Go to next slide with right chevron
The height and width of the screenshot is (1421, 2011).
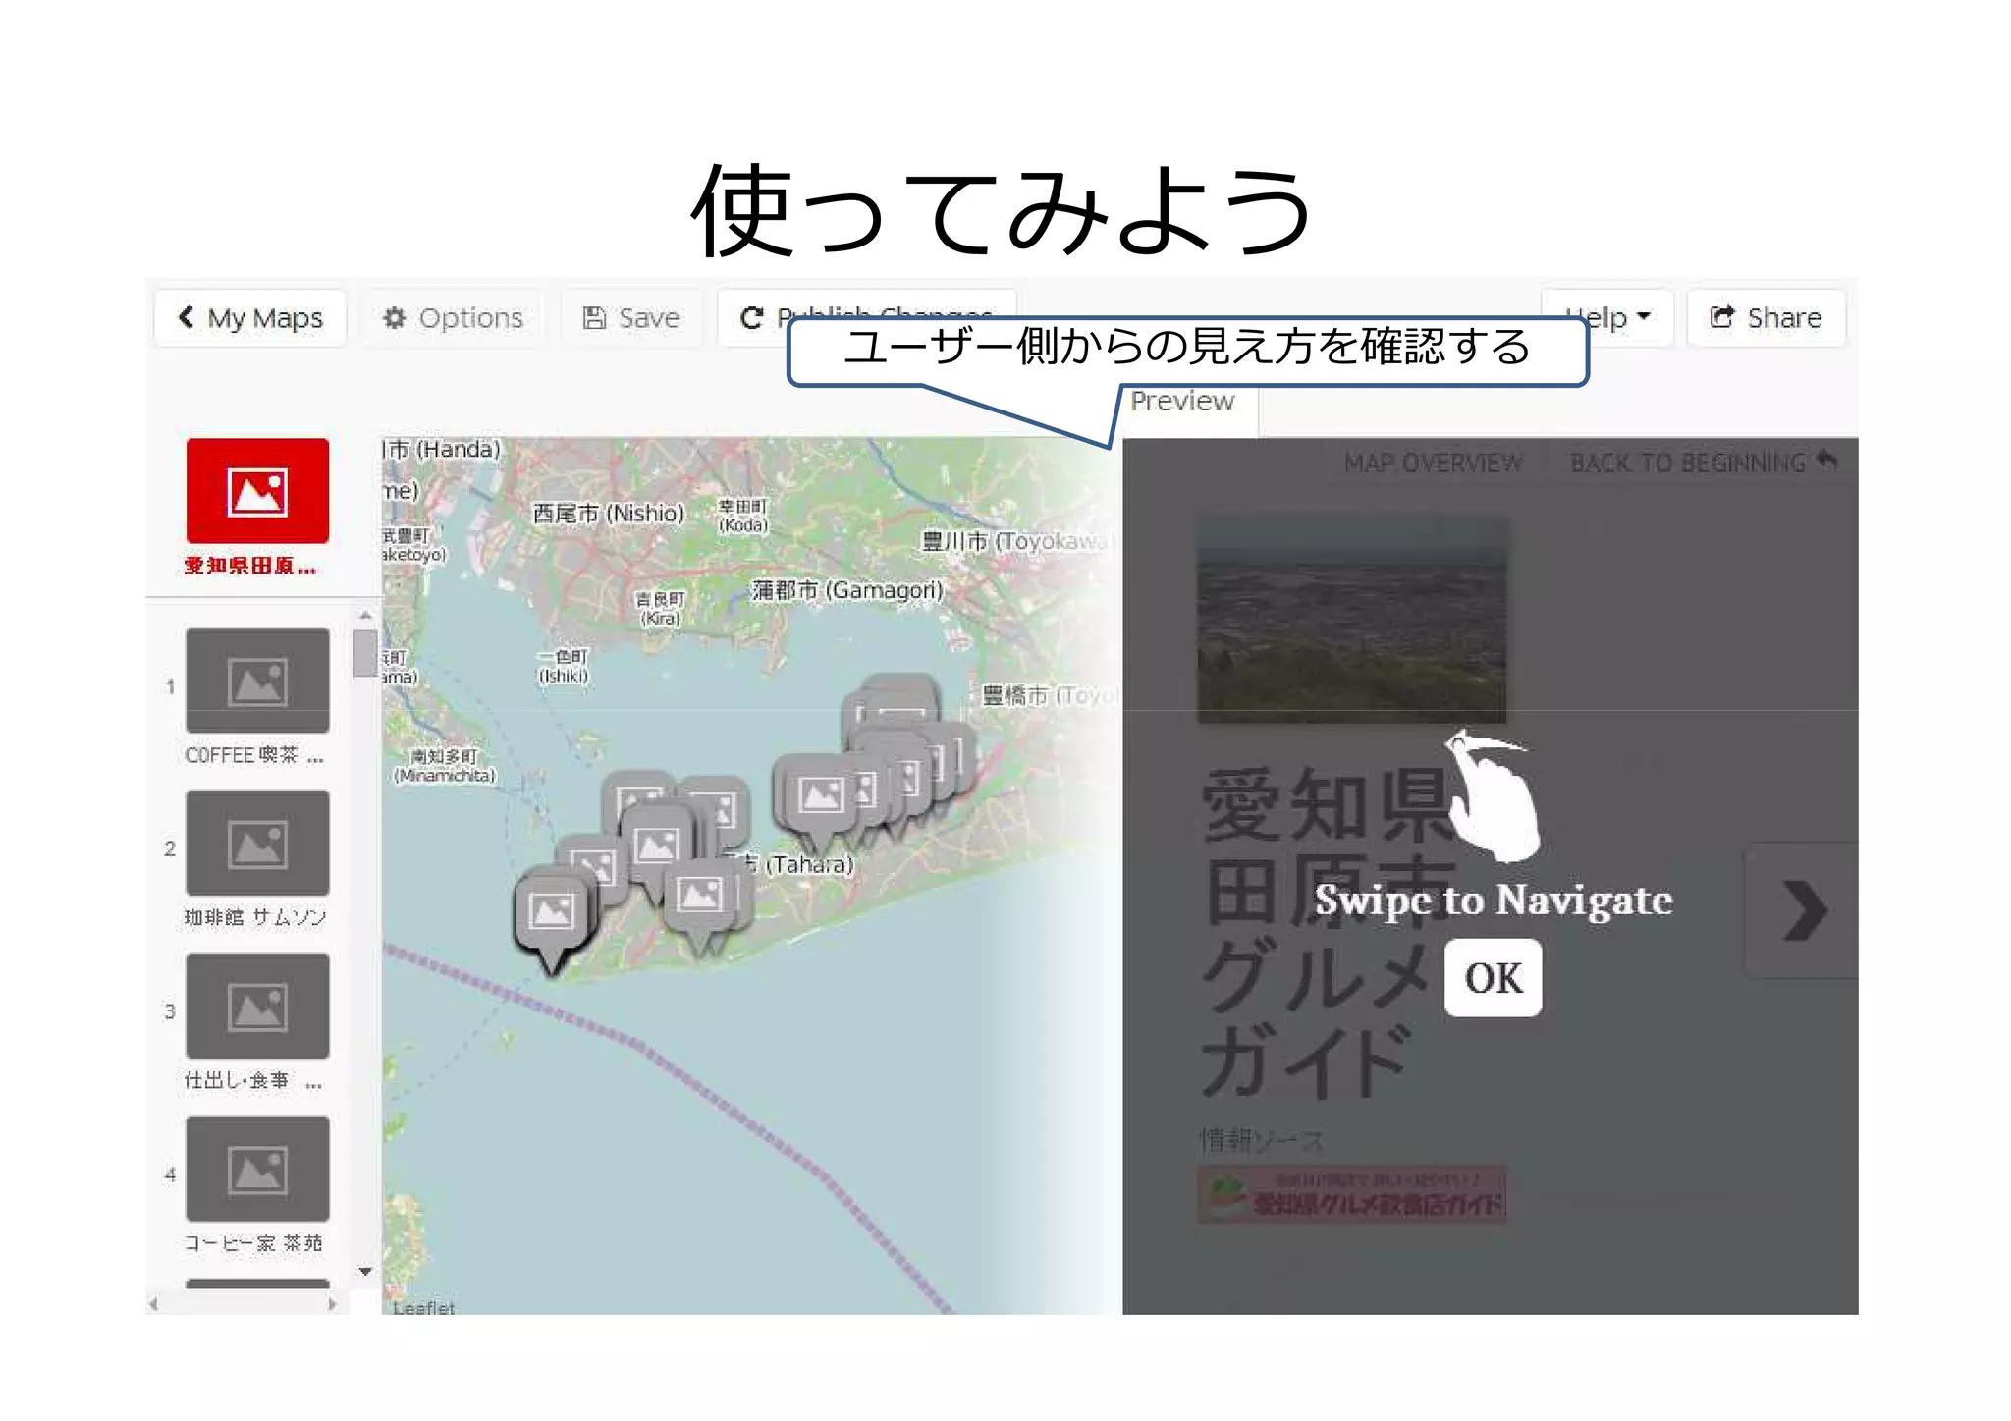(x=1803, y=910)
